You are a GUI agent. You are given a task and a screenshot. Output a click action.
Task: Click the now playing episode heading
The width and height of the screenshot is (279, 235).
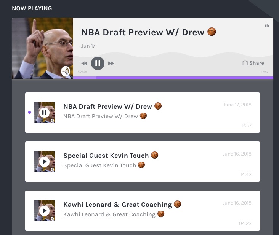(149, 32)
